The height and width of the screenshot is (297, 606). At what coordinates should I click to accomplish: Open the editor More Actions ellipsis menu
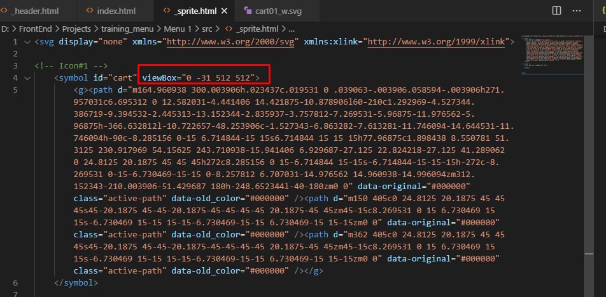coord(577,11)
